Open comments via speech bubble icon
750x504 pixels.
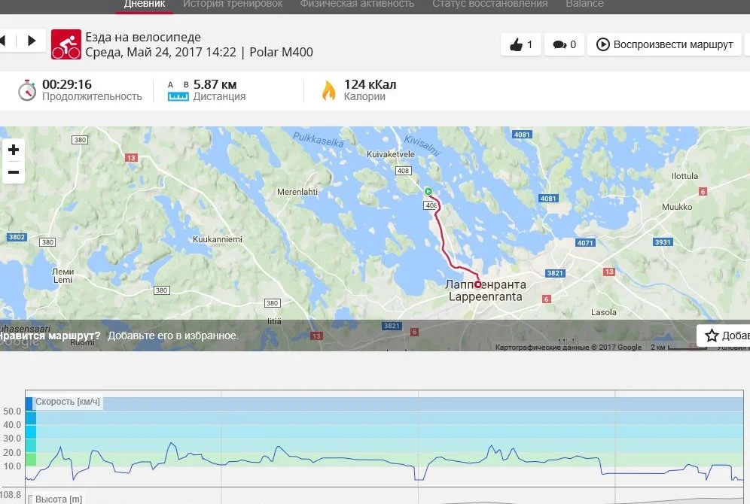[x=565, y=44]
